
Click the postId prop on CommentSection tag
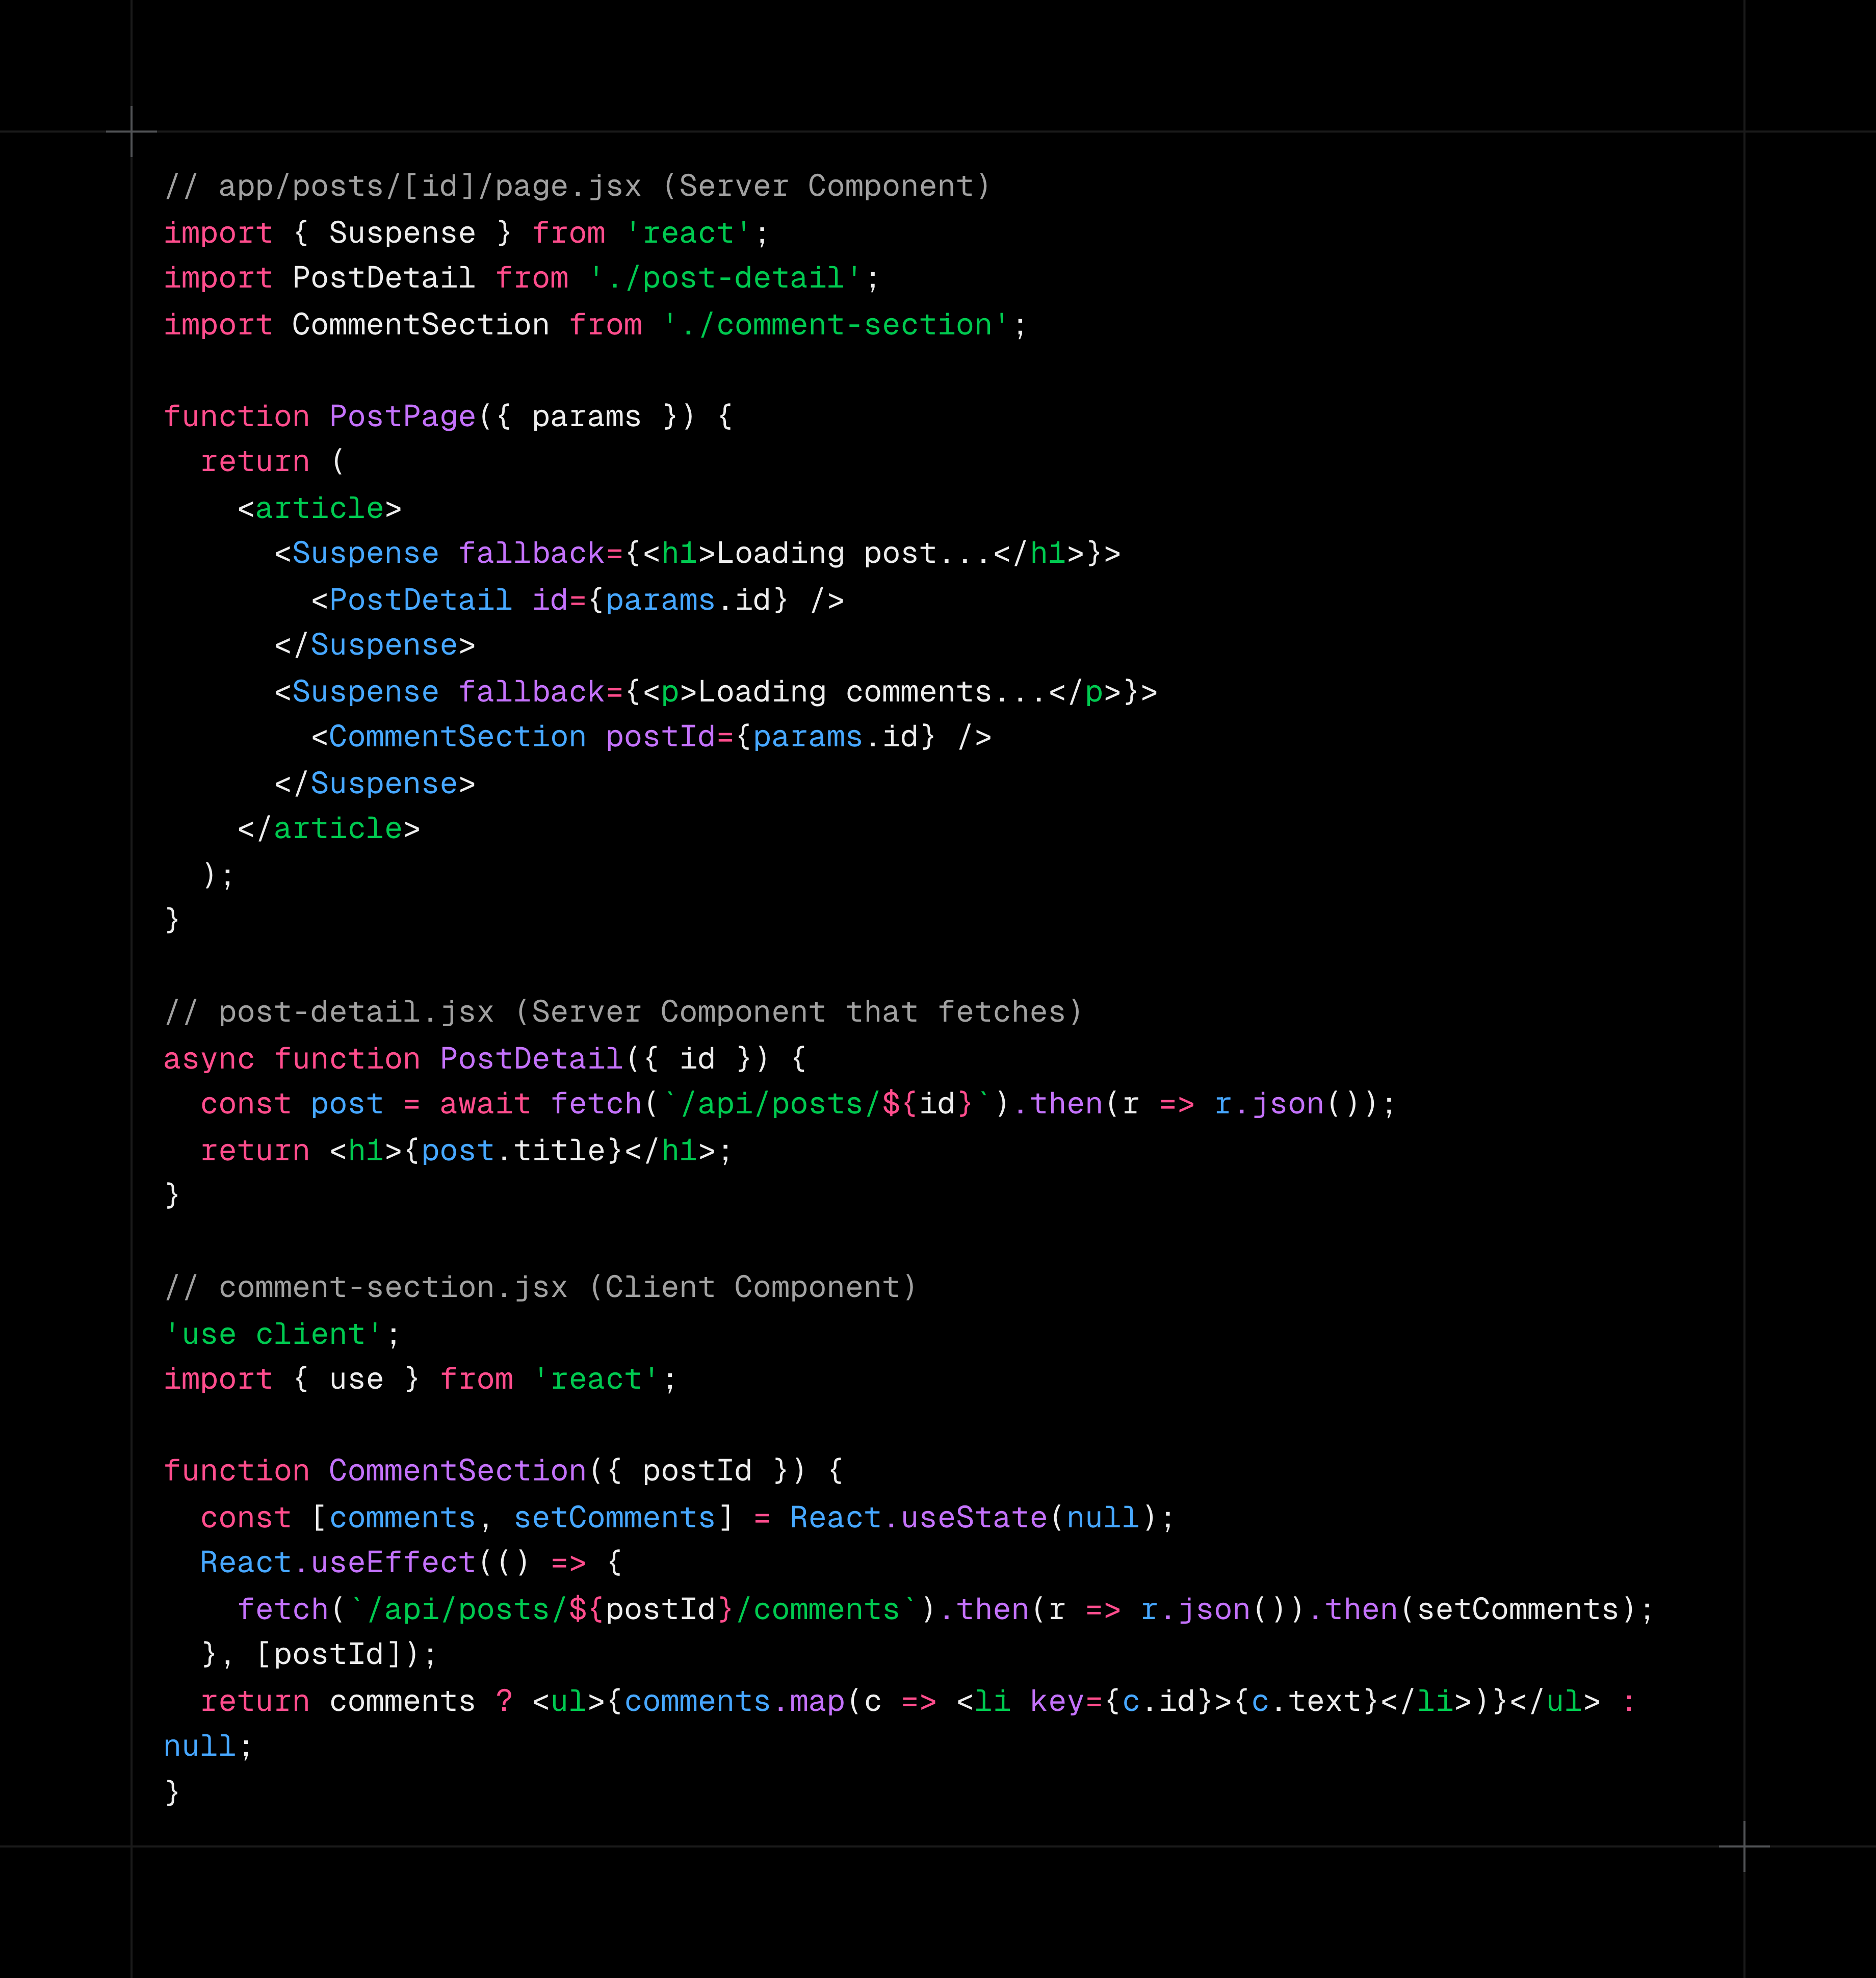(x=660, y=737)
